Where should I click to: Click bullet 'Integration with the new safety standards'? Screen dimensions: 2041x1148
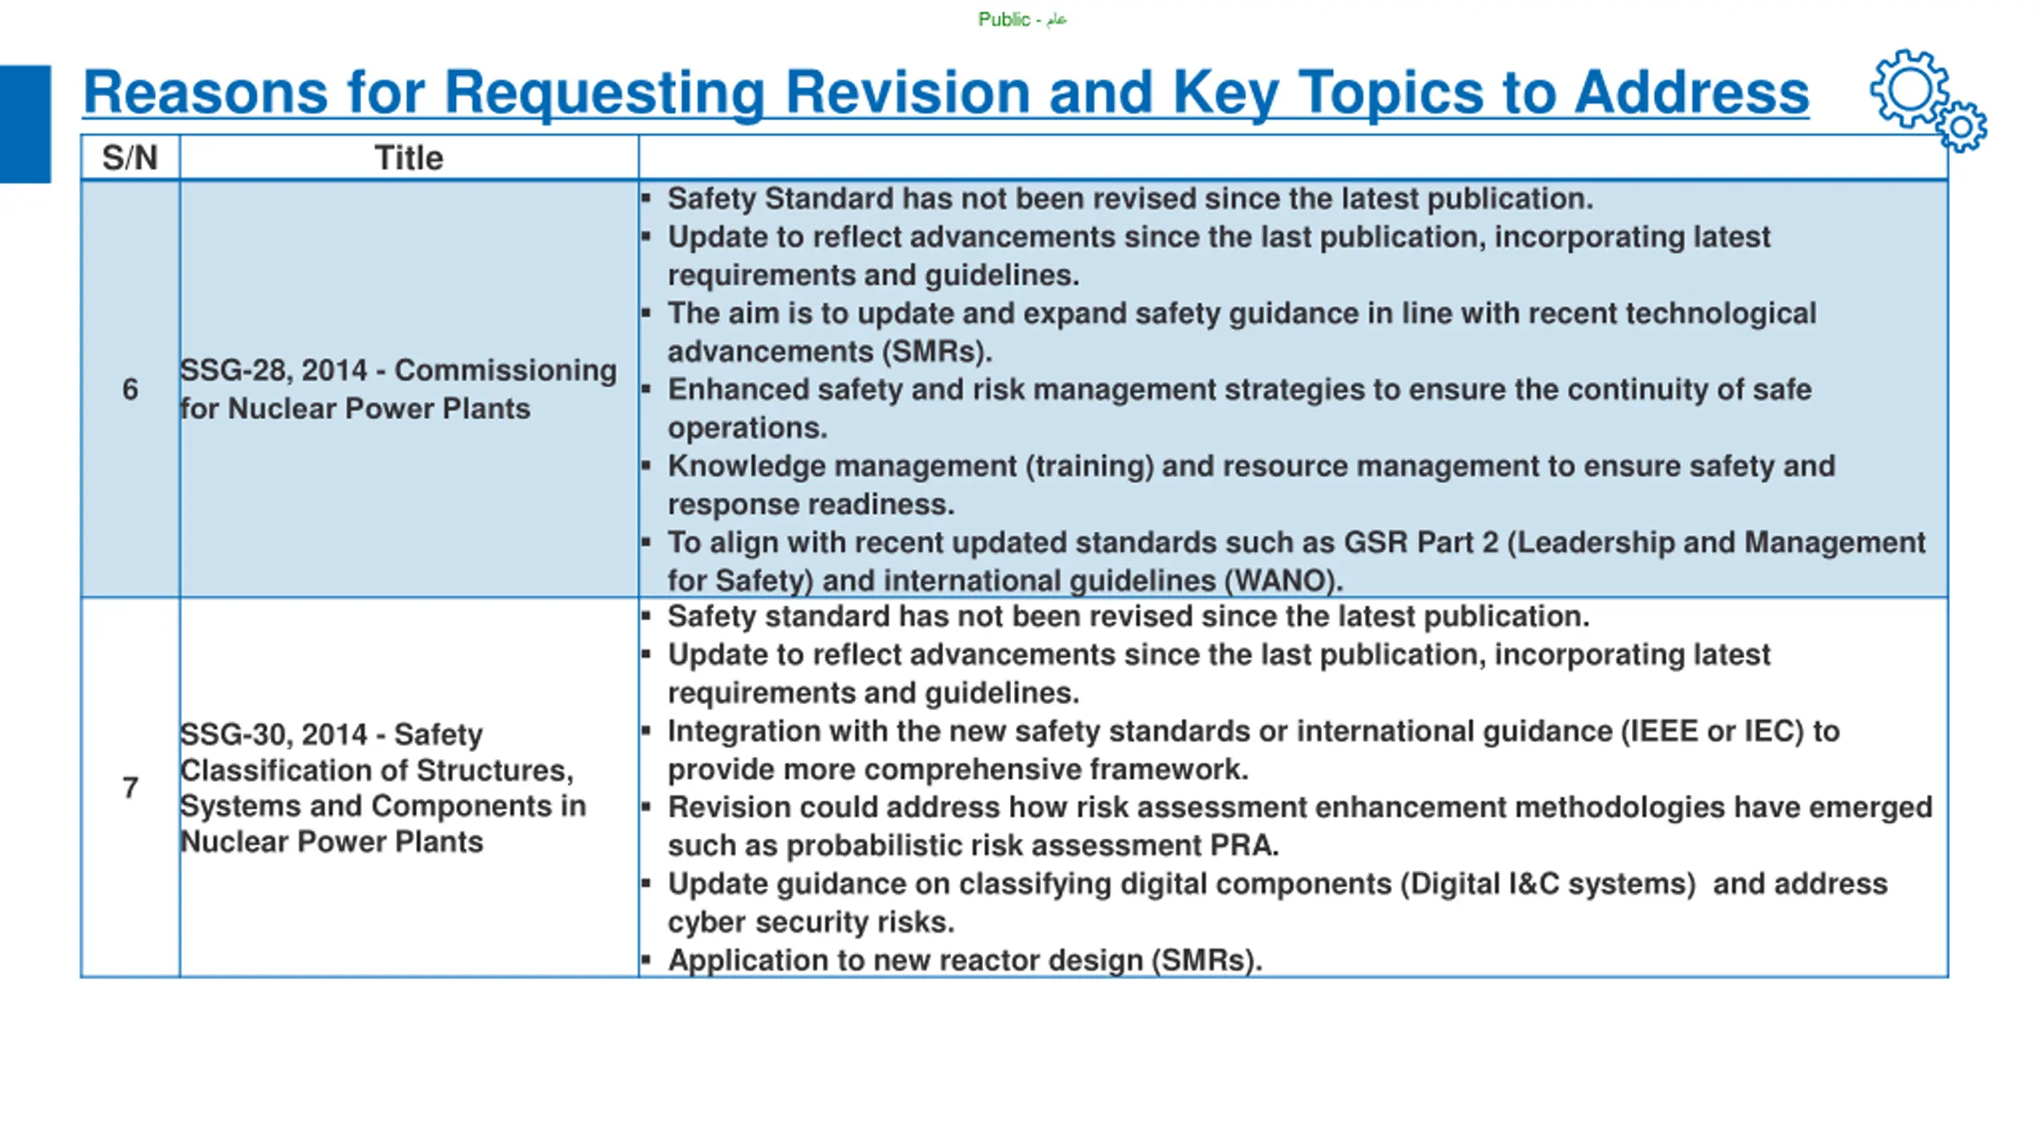pos(1253,750)
